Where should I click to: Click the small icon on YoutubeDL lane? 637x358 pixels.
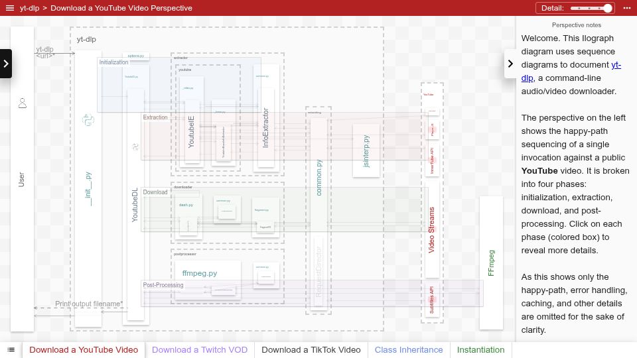point(135,147)
